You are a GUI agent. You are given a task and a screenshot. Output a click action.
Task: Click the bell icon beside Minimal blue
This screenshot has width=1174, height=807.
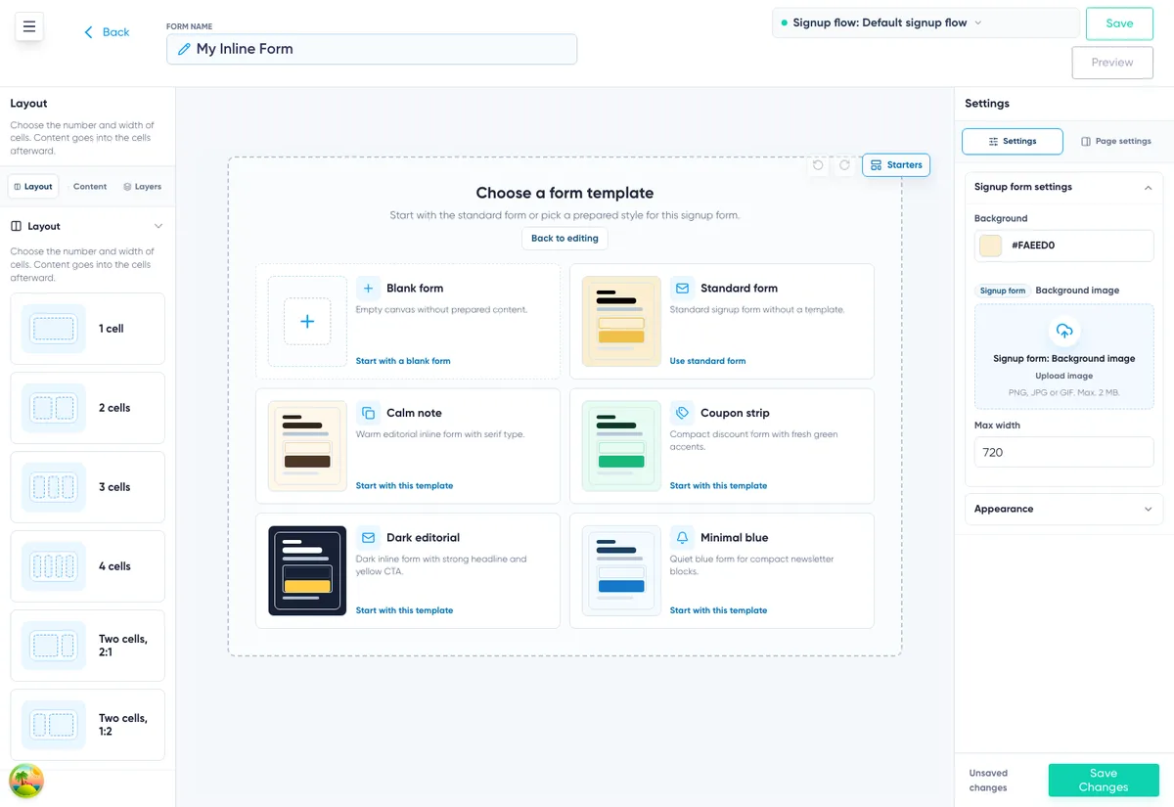(x=682, y=538)
